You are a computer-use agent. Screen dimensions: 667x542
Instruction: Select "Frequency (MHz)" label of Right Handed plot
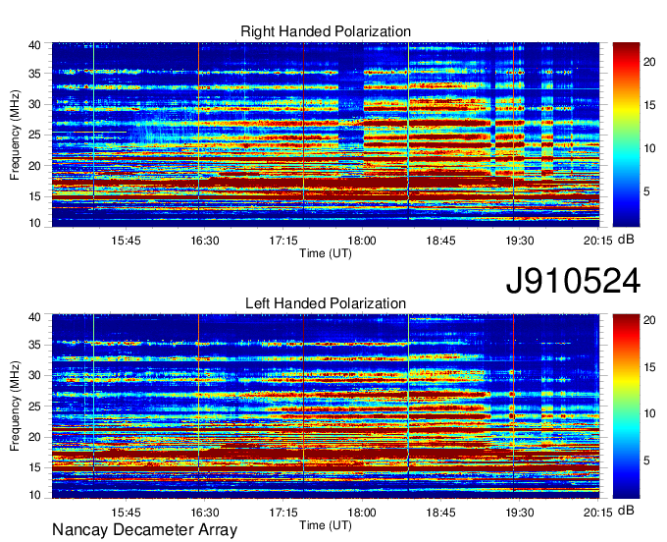click(15, 135)
